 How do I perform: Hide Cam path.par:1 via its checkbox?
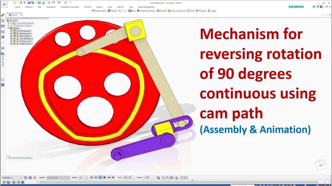[11, 38]
